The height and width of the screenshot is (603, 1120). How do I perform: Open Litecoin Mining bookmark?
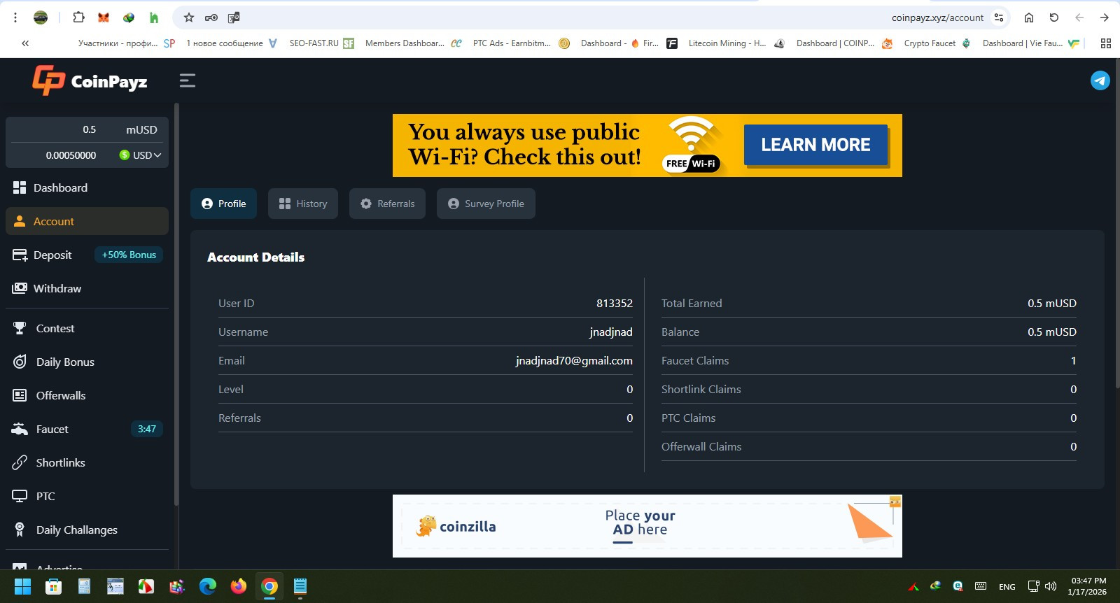tap(736, 43)
